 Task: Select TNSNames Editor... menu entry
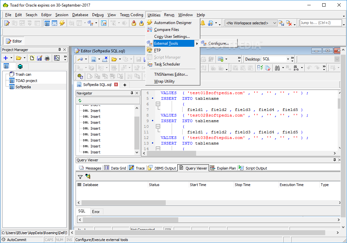point(171,74)
